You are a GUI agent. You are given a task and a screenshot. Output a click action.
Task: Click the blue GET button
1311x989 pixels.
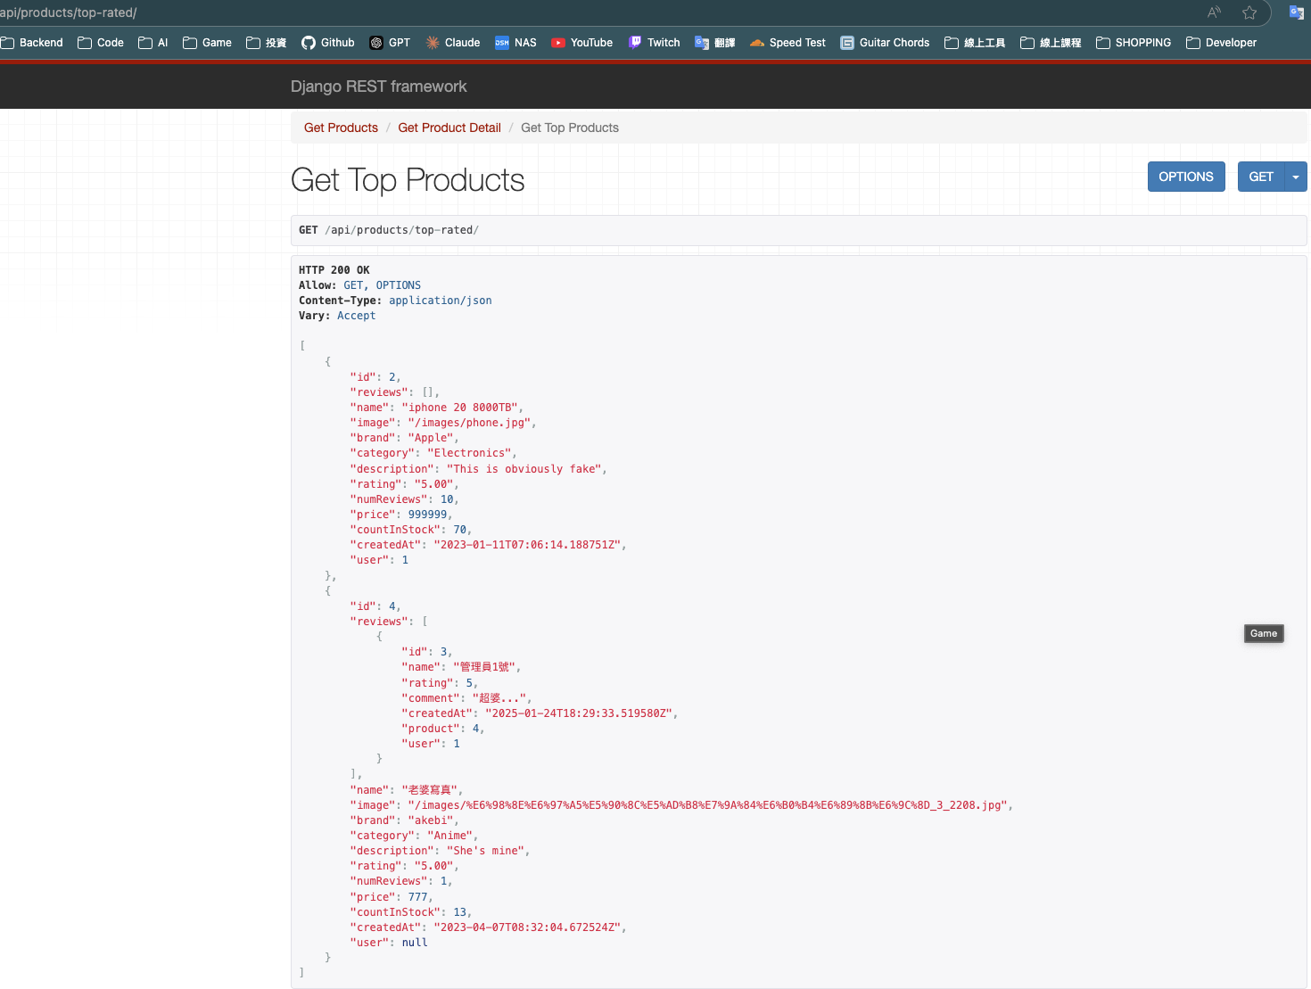(x=1260, y=177)
